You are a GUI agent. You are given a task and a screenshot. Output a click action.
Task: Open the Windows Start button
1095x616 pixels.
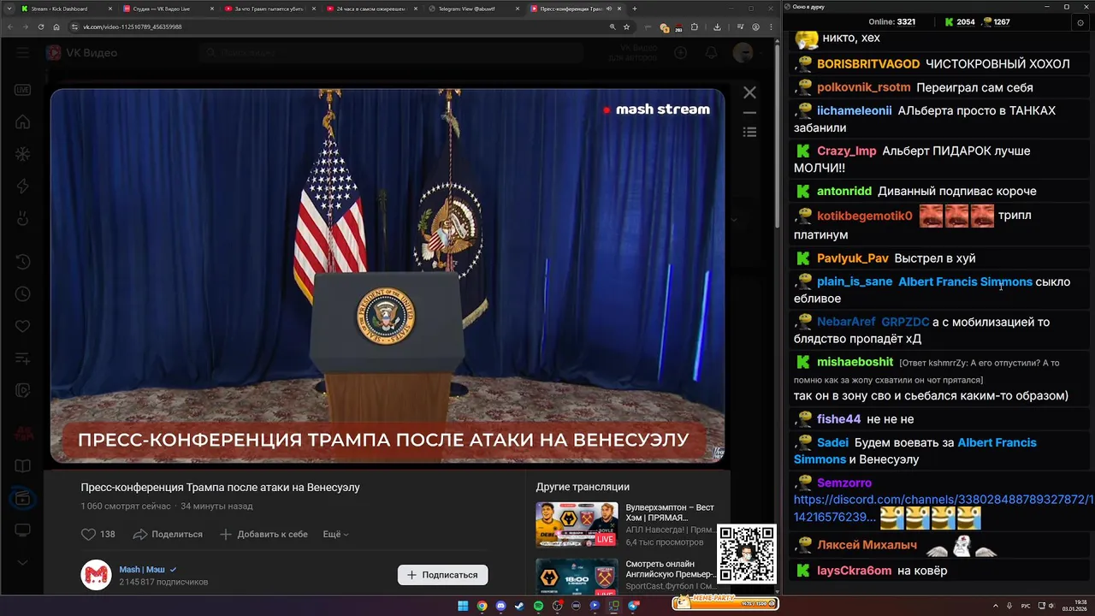pos(463,606)
